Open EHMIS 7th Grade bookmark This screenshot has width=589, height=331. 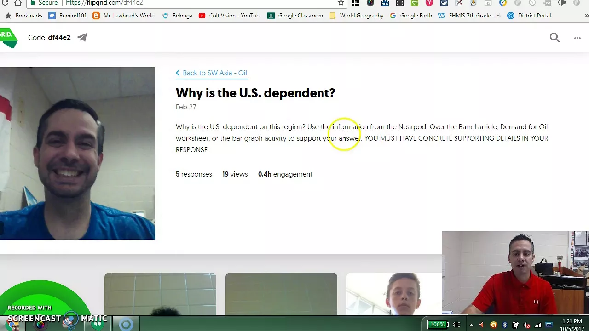coord(469,16)
